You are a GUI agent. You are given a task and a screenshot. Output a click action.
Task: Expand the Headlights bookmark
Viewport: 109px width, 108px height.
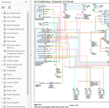(2, 71)
